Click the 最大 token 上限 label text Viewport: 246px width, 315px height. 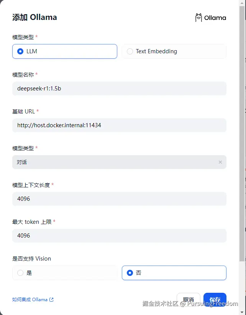pos(32,222)
